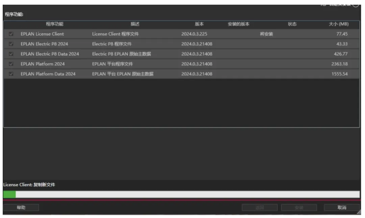This screenshot has height=218, width=365.
Task: Toggle the EPLAN Electric P8 2024 checkbox
Action: click(x=11, y=44)
